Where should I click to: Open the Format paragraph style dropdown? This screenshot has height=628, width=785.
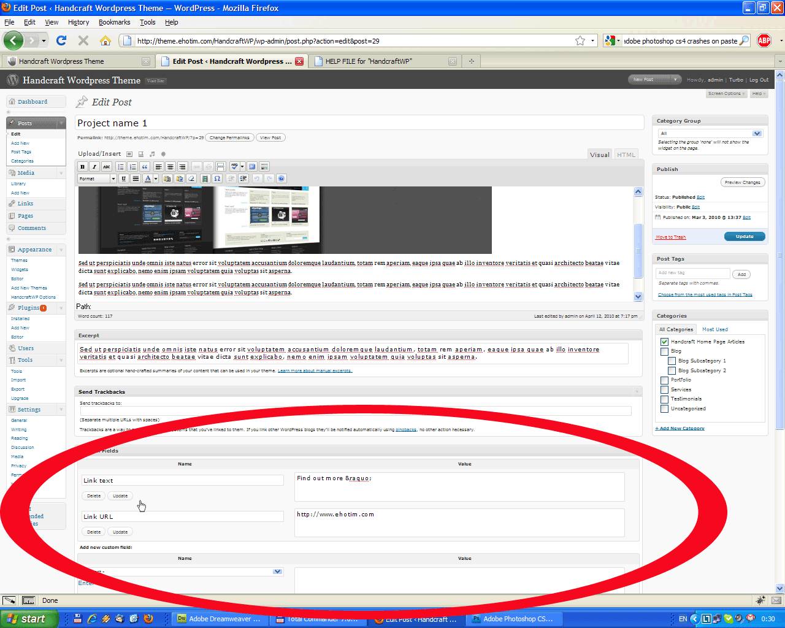(97, 179)
